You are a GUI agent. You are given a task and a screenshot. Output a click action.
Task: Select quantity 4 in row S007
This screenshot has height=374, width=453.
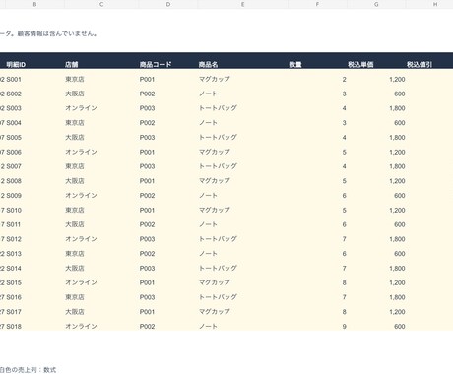344,166
